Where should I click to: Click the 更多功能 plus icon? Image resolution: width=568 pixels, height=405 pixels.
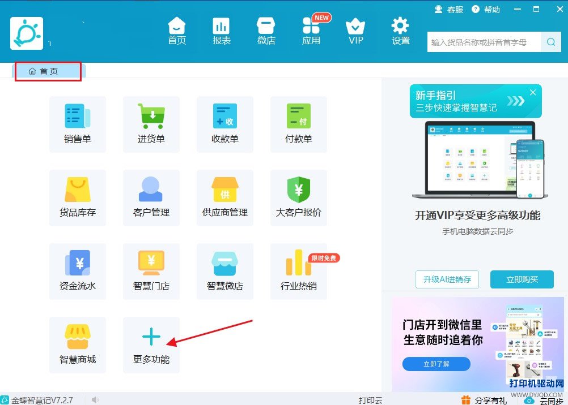click(151, 337)
